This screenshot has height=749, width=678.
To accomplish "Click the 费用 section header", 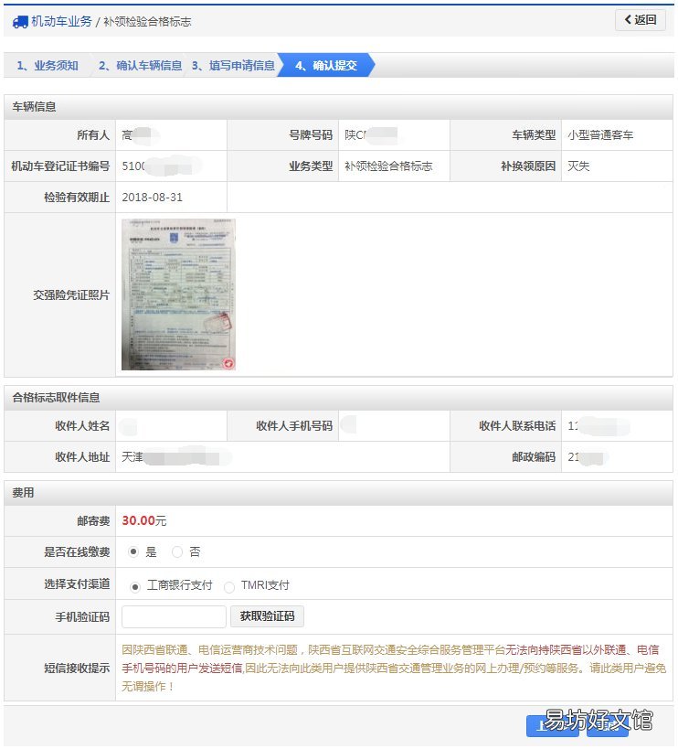I will click(338, 493).
